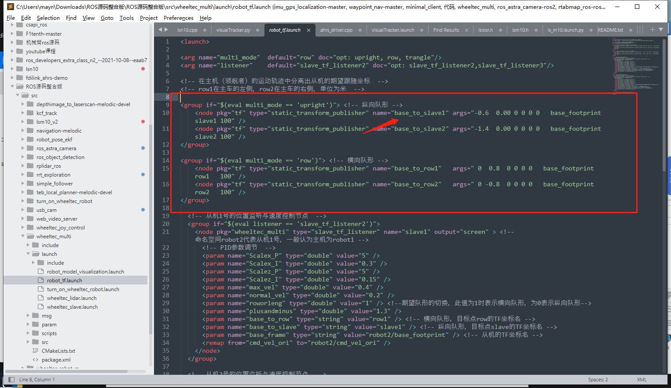
Task: Click Line 8, Column 1 in status bar
Action: click(37, 380)
